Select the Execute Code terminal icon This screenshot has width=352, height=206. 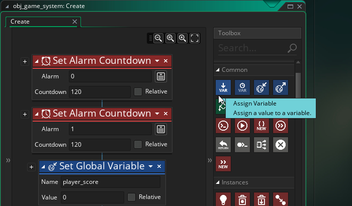(223, 126)
